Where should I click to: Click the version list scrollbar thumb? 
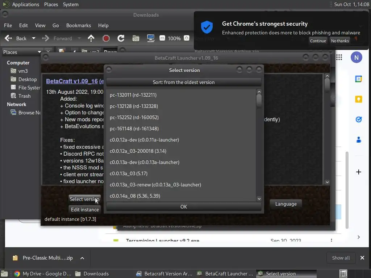tap(259, 100)
